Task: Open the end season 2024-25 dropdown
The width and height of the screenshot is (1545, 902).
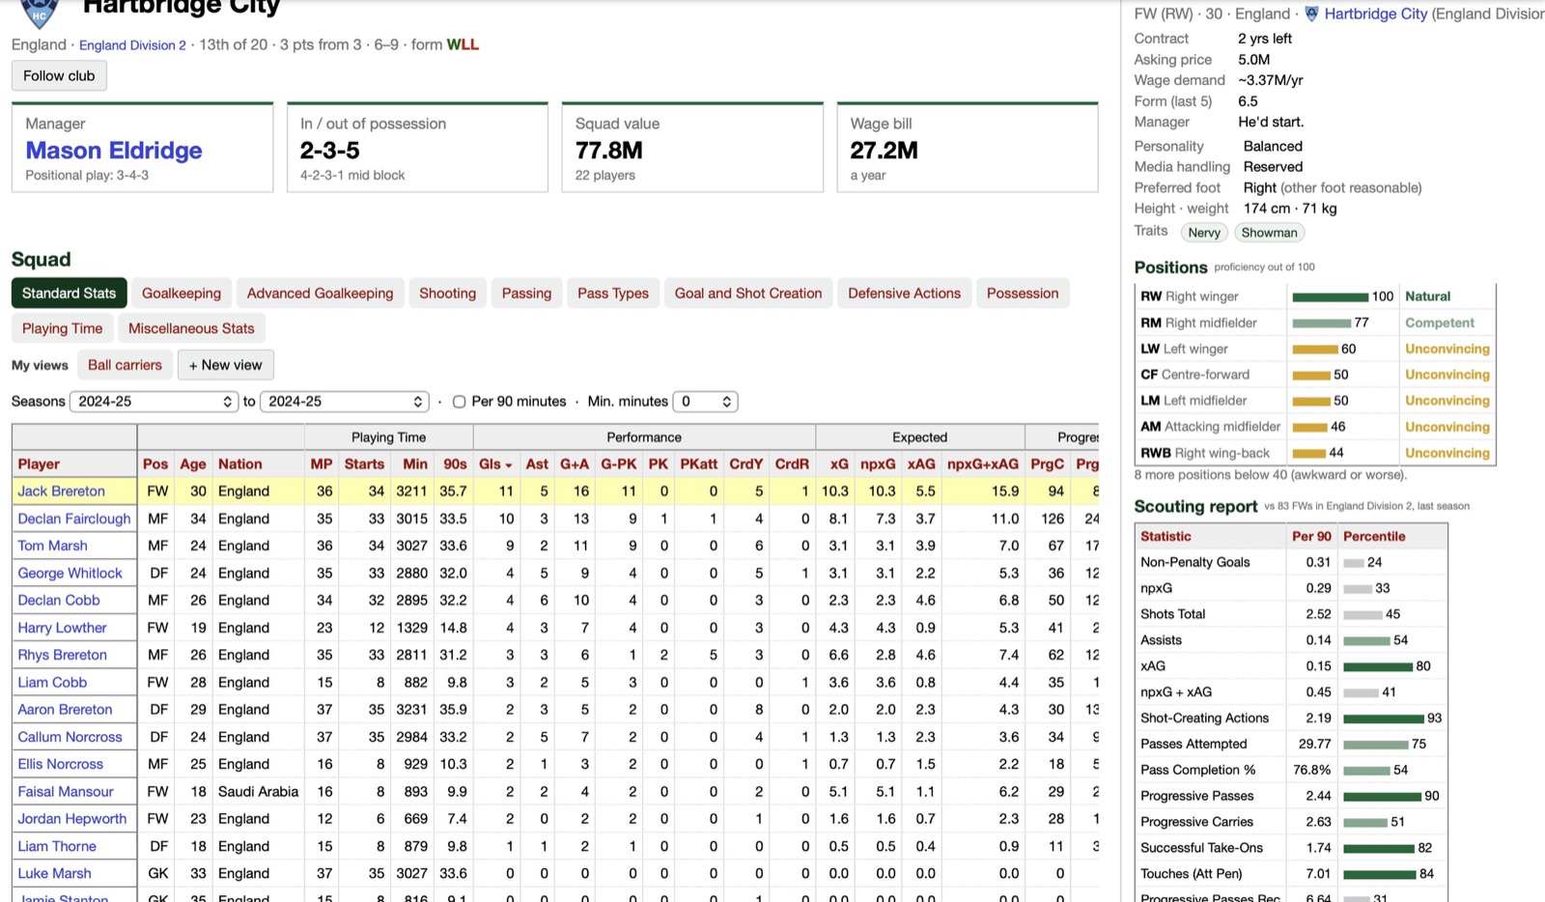Action: pos(344,402)
